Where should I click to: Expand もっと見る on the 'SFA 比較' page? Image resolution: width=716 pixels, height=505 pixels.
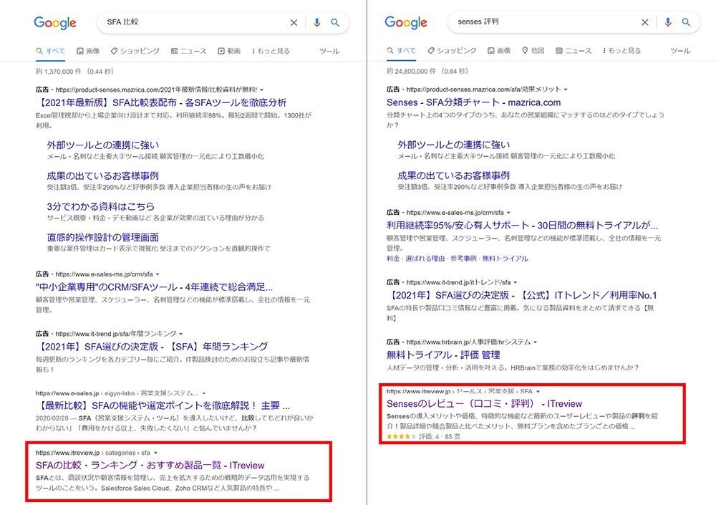pyautogui.click(x=271, y=51)
